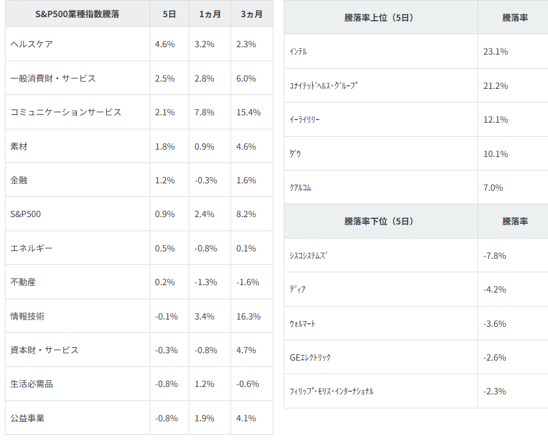
Task: Click the 3ヵ月 column header
Action: pyautogui.click(x=251, y=14)
